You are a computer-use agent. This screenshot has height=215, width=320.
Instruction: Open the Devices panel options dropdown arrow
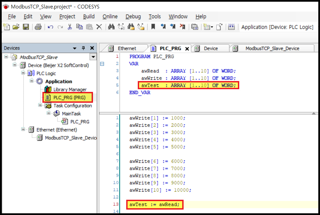(75, 48)
